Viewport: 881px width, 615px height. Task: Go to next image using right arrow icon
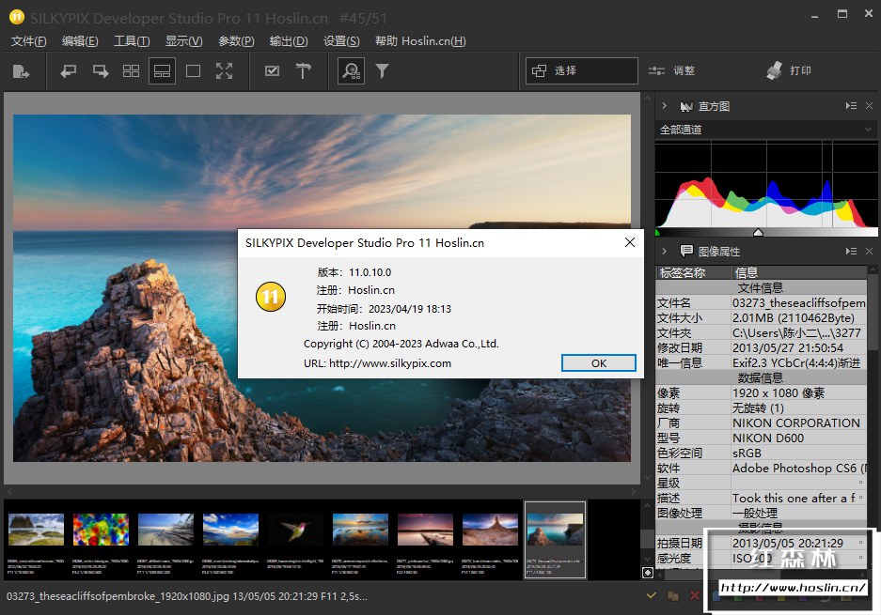point(100,70)
